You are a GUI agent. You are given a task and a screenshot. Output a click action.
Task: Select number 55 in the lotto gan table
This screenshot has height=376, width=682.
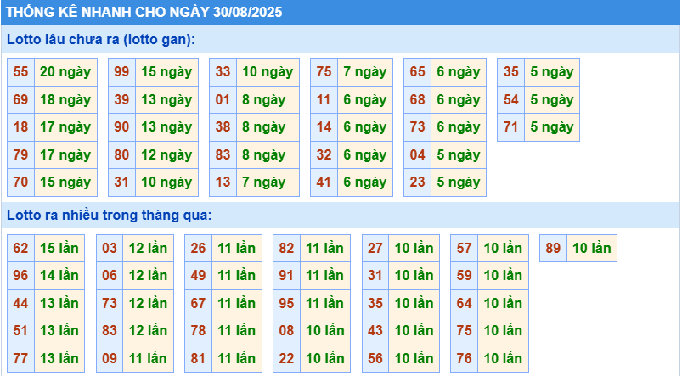point(21,72)
